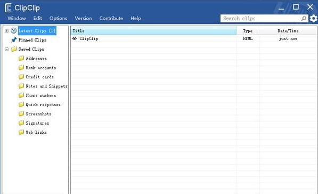Open the Screenshots folder
Image resolution: width=318 pixels, height=194 pixels.
[35, 114]
